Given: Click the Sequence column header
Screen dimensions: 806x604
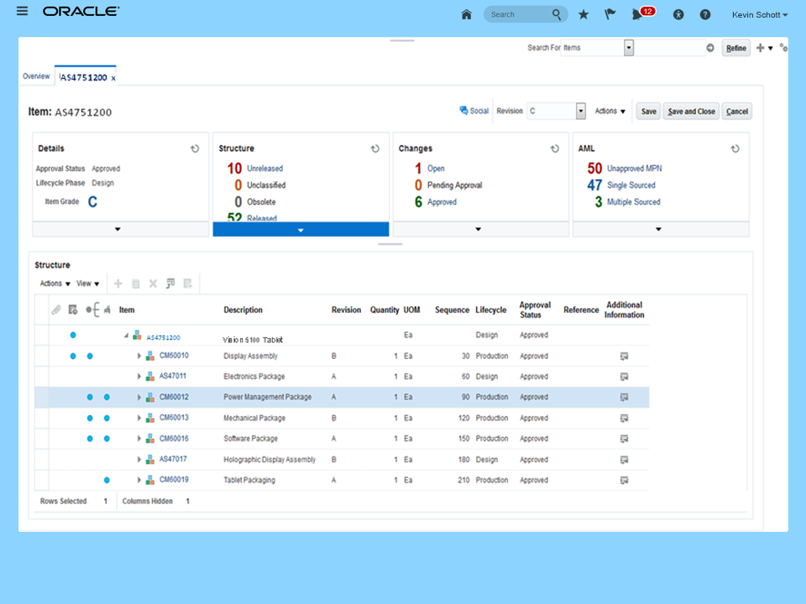Looking at the screenshot, I should click(x=452, y=310).
